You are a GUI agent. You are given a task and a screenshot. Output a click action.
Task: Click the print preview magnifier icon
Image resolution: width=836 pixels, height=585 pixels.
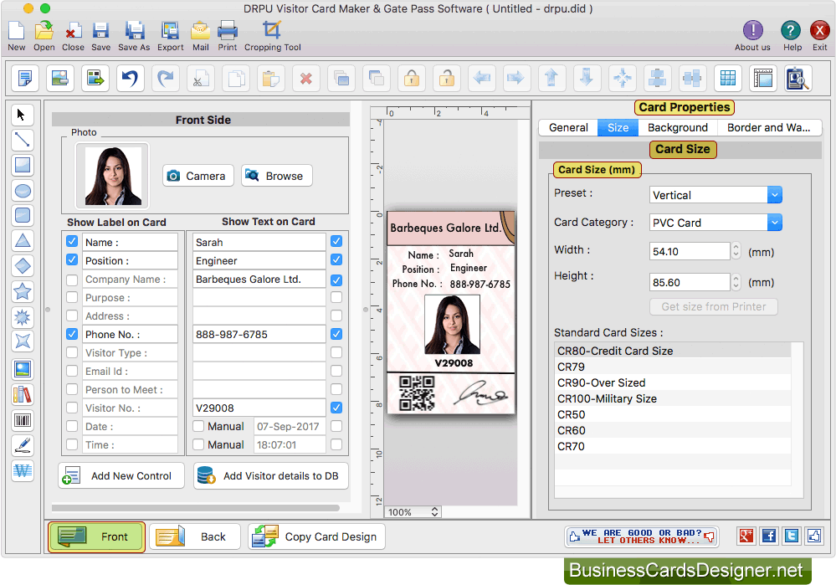(x=798, y=79)
